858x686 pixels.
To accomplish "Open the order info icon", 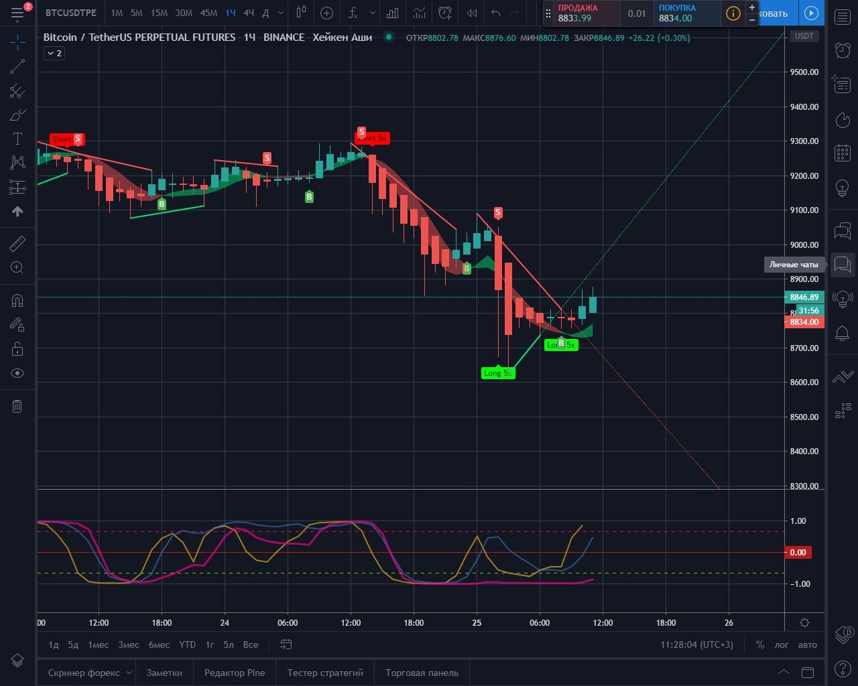I will pyautogui.click(x=733, y=13).
